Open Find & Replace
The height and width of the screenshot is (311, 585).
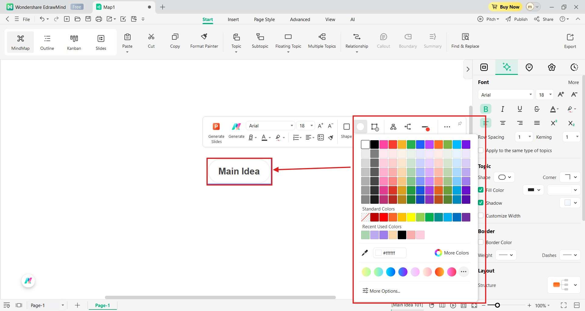click(465, 41)
